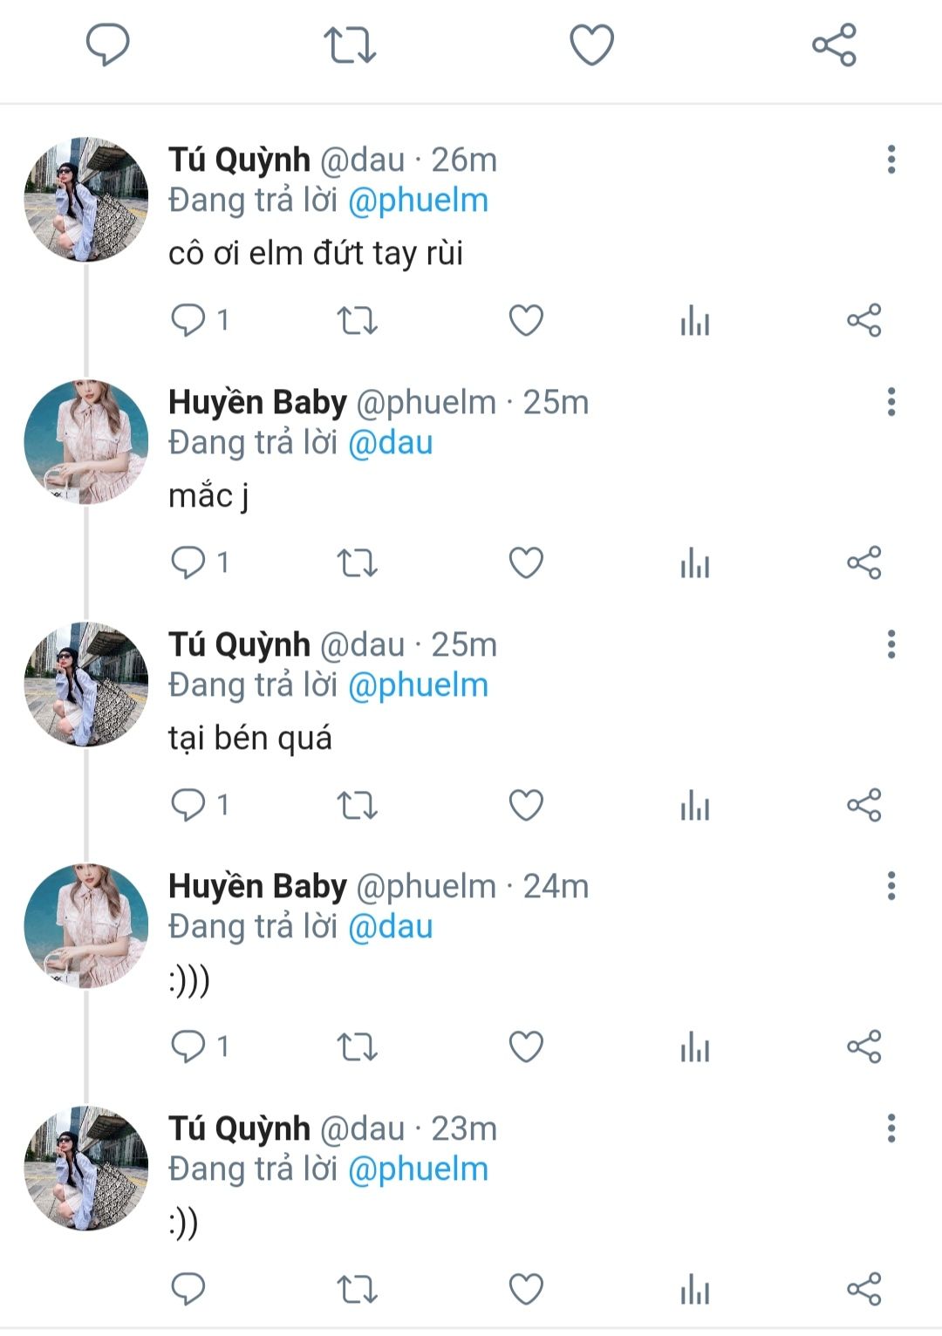Like the "cô ơi elm đứt tay rùi" tweet

[526, 320]
